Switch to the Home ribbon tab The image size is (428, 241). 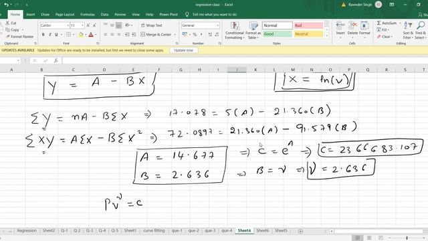15,15
